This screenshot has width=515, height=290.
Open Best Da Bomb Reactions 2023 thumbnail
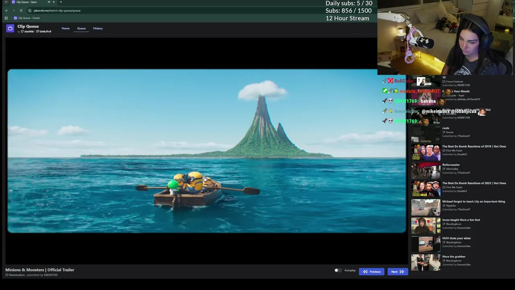(426, 189)
